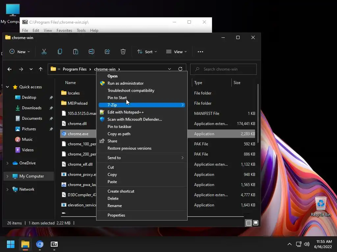Click the Name column header
Viewport: 337px width, 252px height.
click(x=70, y=83)
